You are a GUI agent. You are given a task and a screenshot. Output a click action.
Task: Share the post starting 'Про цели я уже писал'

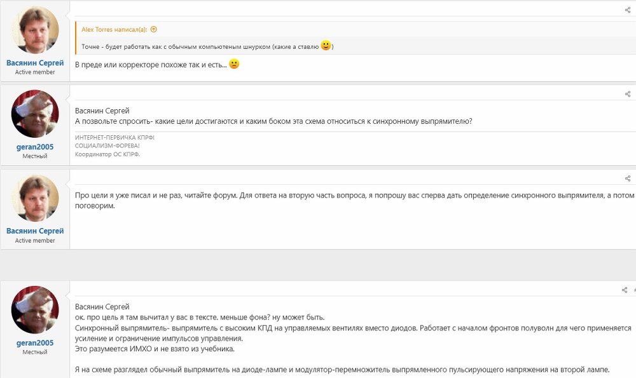(628, 179)
